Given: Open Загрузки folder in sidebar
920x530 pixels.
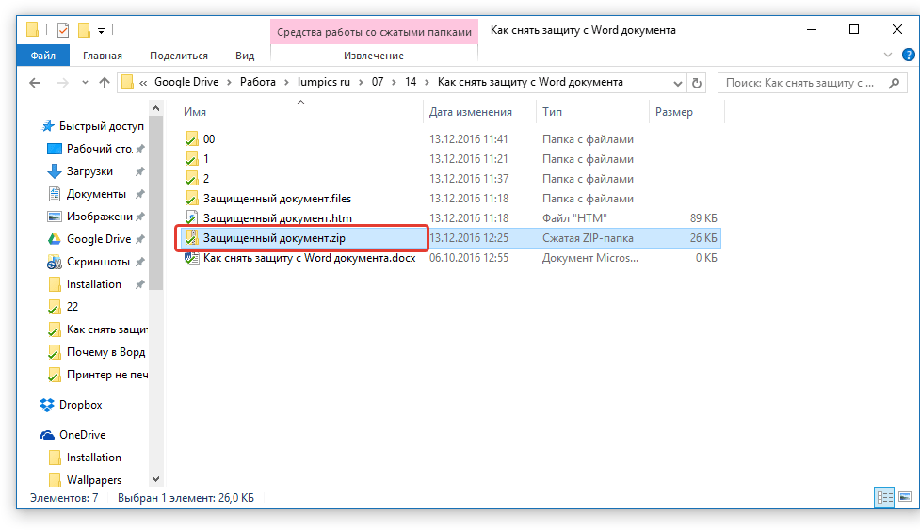Looking at the screenshot, I should (89, 171).
